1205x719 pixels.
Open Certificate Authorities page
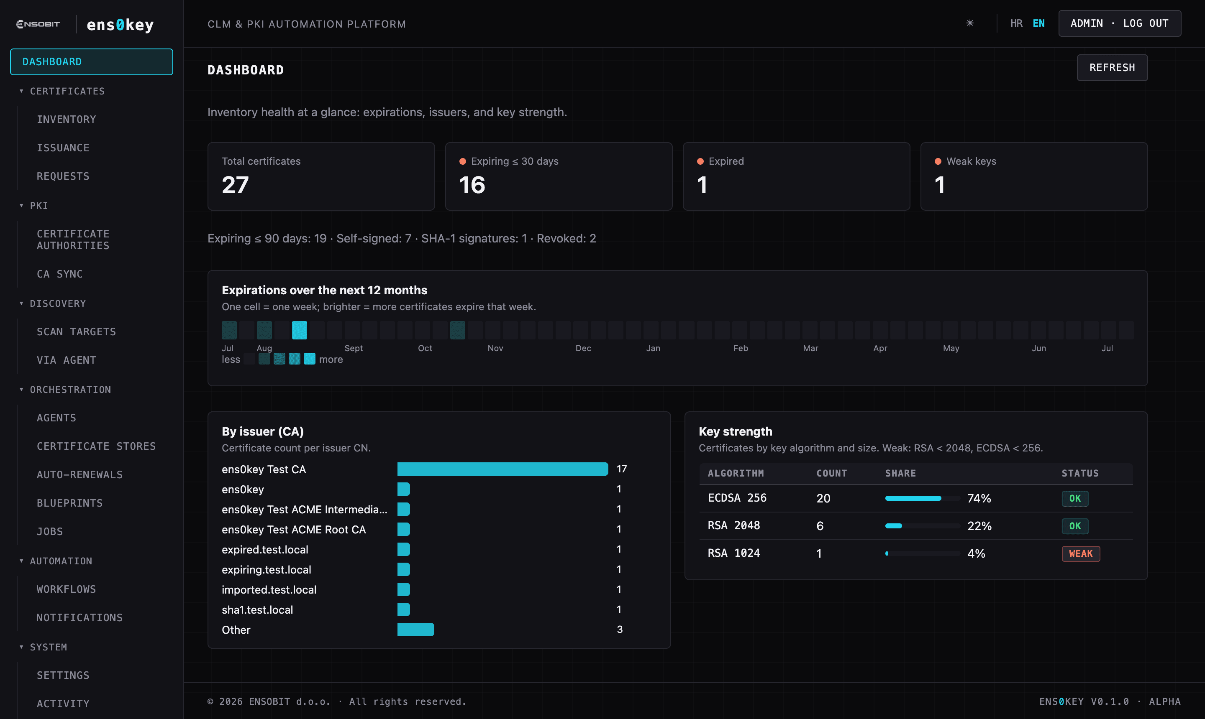73,240
